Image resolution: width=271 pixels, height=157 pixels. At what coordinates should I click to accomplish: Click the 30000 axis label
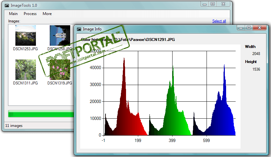[95, 85]
